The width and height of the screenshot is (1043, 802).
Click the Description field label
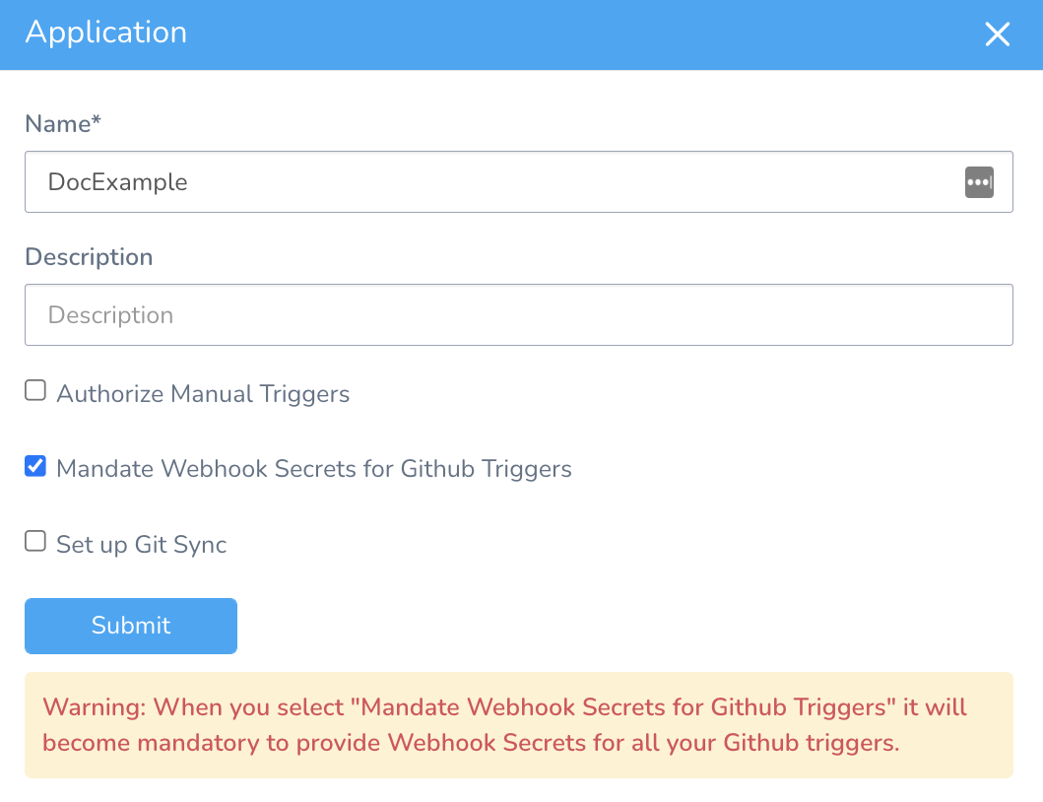click(x=90, y=257)
